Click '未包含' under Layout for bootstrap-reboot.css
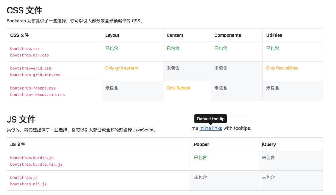This screenshot has height=195, width=336. [112, 88]
